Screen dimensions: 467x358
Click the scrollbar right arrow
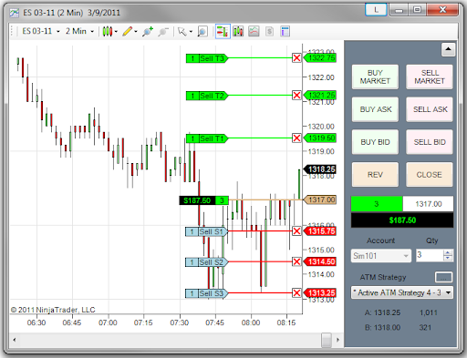pos(337,340)
